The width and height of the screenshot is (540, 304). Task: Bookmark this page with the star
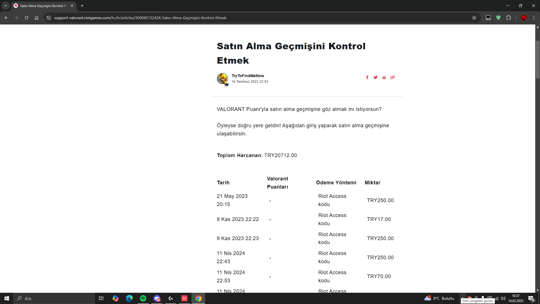click(x=474, y=18)
